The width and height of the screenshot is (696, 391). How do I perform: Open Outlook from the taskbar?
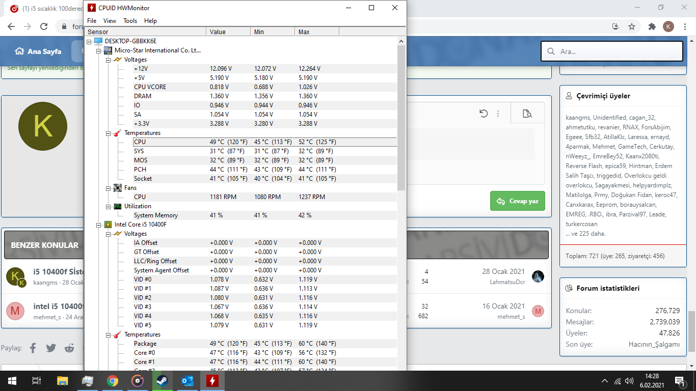pos(187,381)
